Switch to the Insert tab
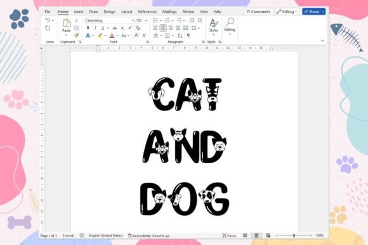Screen dimensions: 368x245 (79, 11)
